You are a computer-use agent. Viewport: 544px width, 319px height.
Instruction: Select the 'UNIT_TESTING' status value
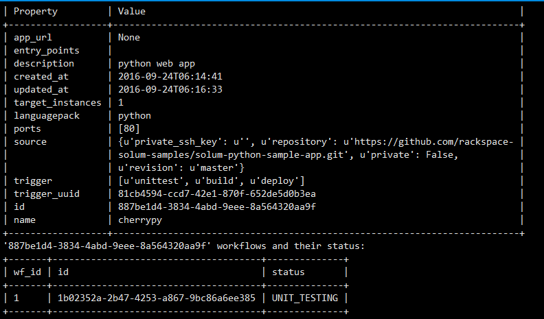[x=304, y=298]
